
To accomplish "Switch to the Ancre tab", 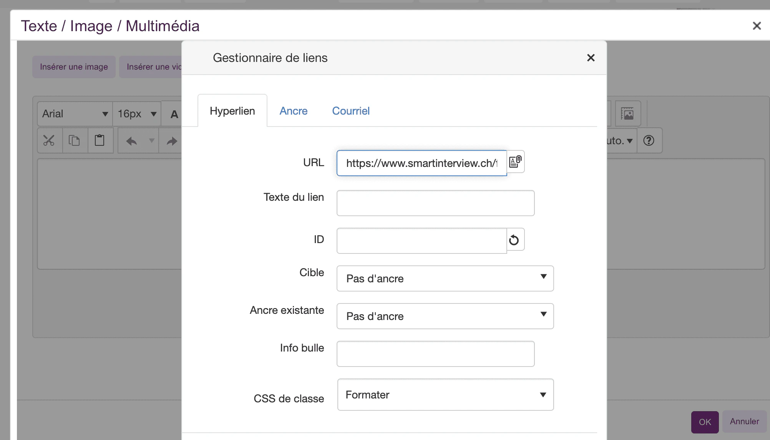I will pyautogui.click(x=293, y=111).
